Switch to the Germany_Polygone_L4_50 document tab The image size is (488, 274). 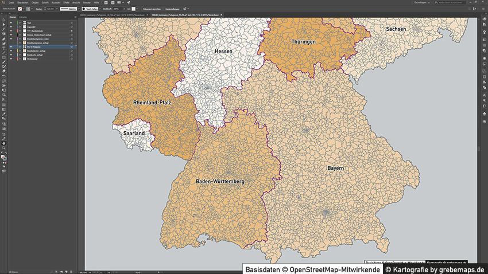pos(111,14)
